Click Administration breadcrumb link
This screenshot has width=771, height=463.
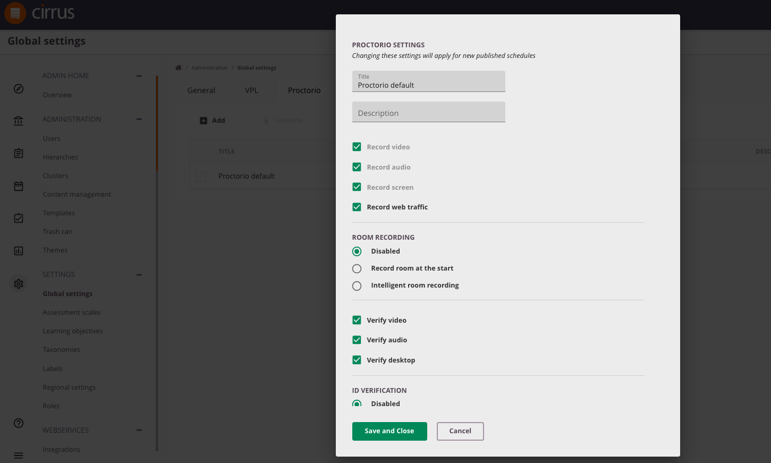209,68
